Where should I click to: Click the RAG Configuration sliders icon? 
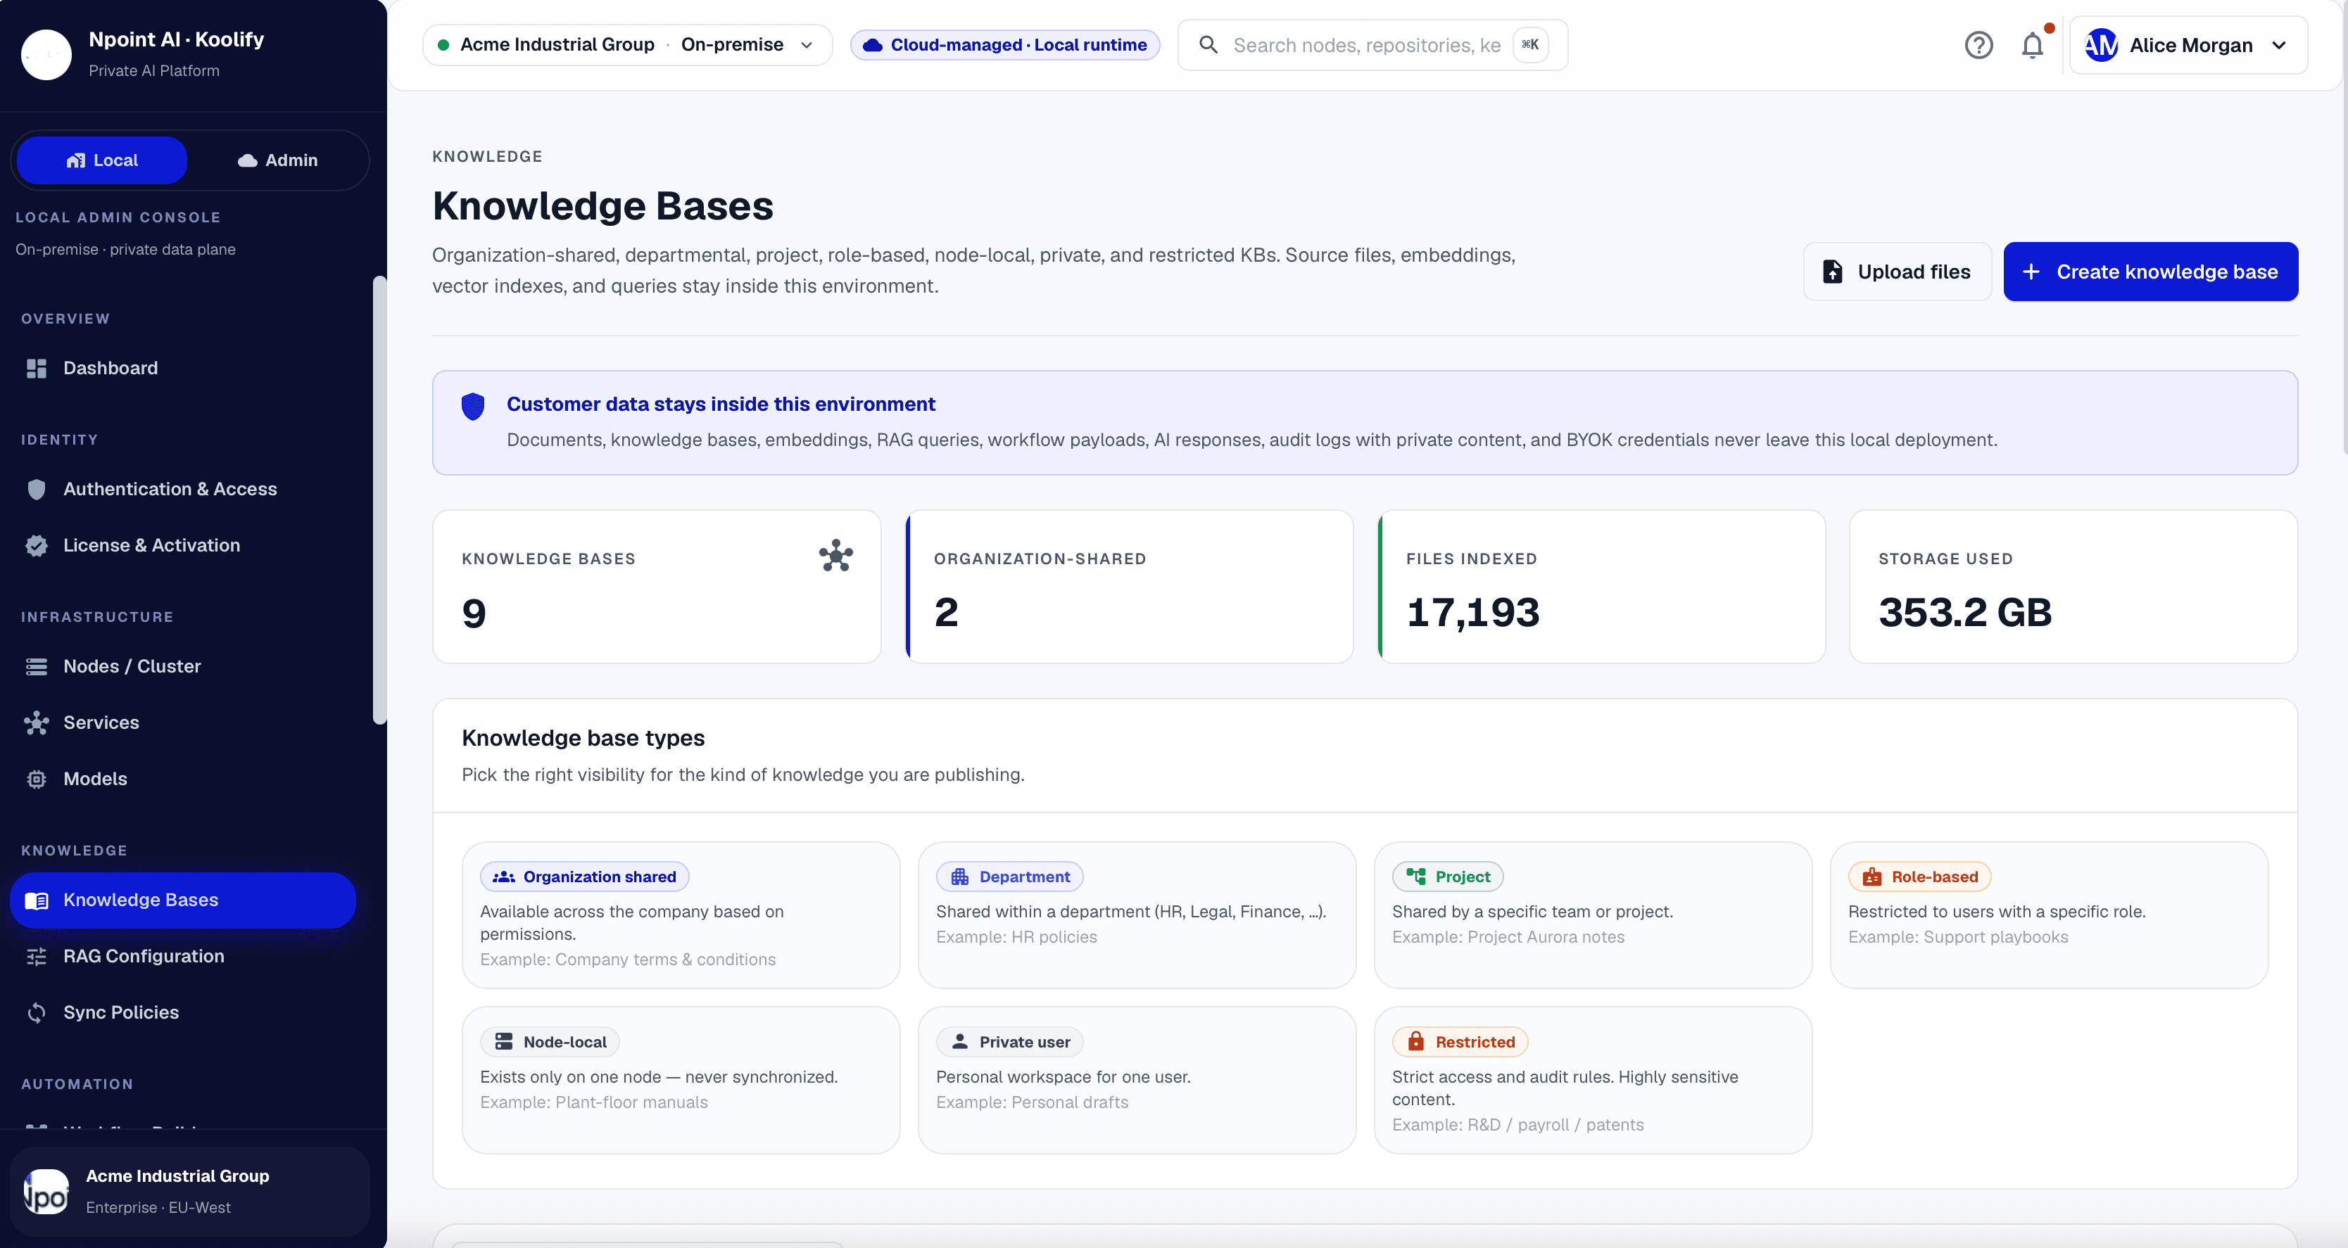click(37, 957)
